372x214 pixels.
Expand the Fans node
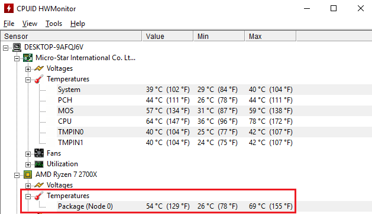28,154
